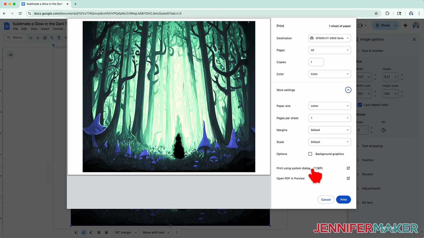The width and height of the screenshot is (424, 238).
Task: Collapse the More settings section
Action: pyautogui.click(x=348, y=90)
